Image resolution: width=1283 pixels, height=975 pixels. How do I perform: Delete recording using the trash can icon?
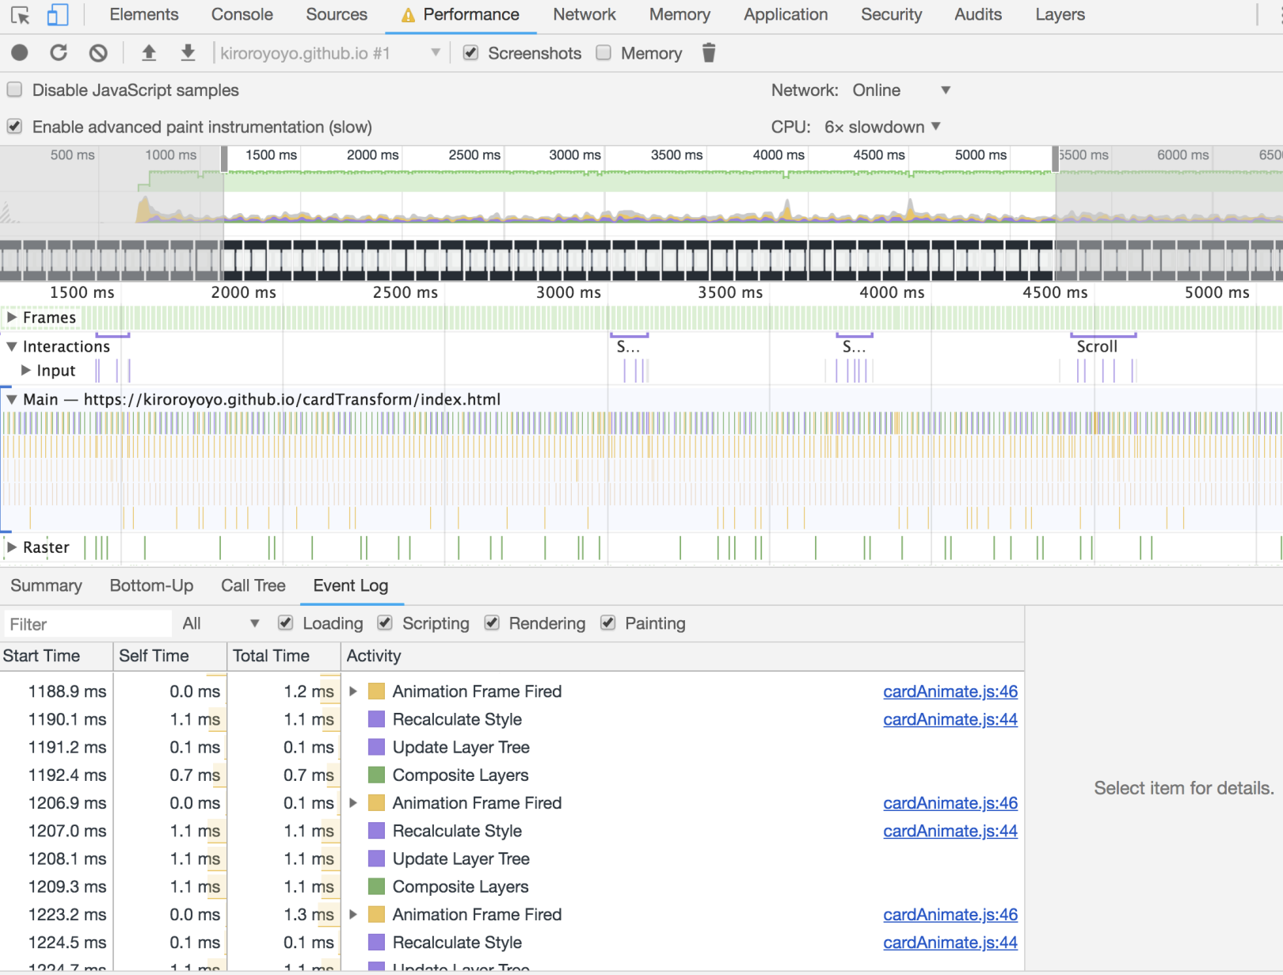pyautogui.click(x=709, y=53)
